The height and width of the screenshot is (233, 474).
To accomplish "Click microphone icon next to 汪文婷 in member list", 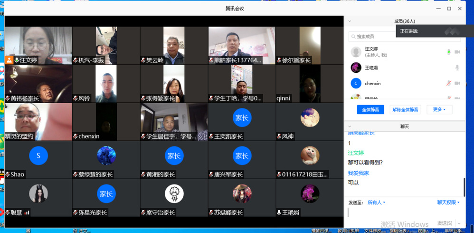I will pyautogui.click(x=448, y=52).
